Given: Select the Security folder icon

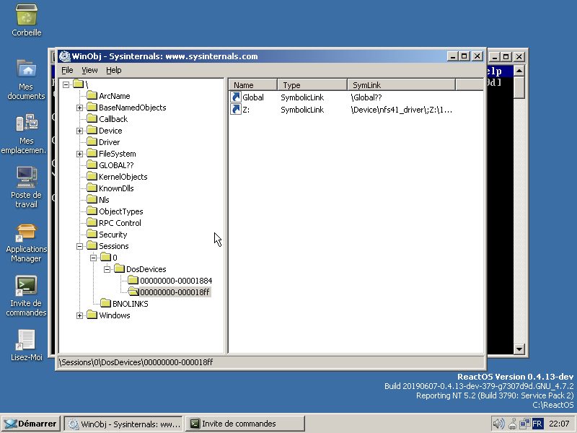Looking at the screenshot, I should tap(92, 234).
